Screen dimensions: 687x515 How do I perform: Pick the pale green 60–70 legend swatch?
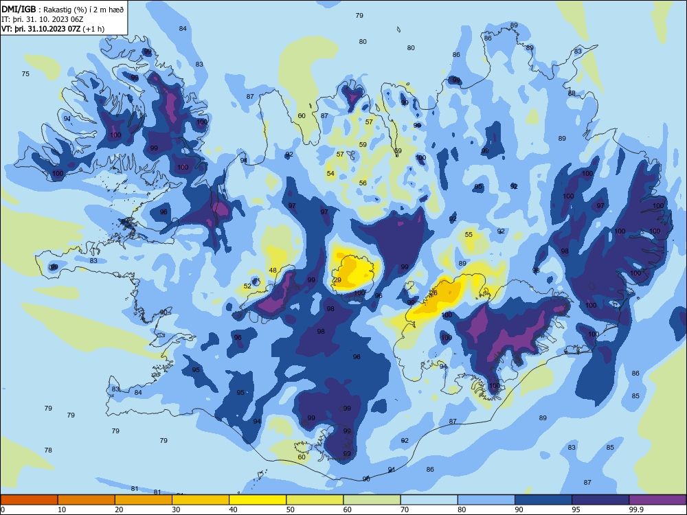(372, 500)
